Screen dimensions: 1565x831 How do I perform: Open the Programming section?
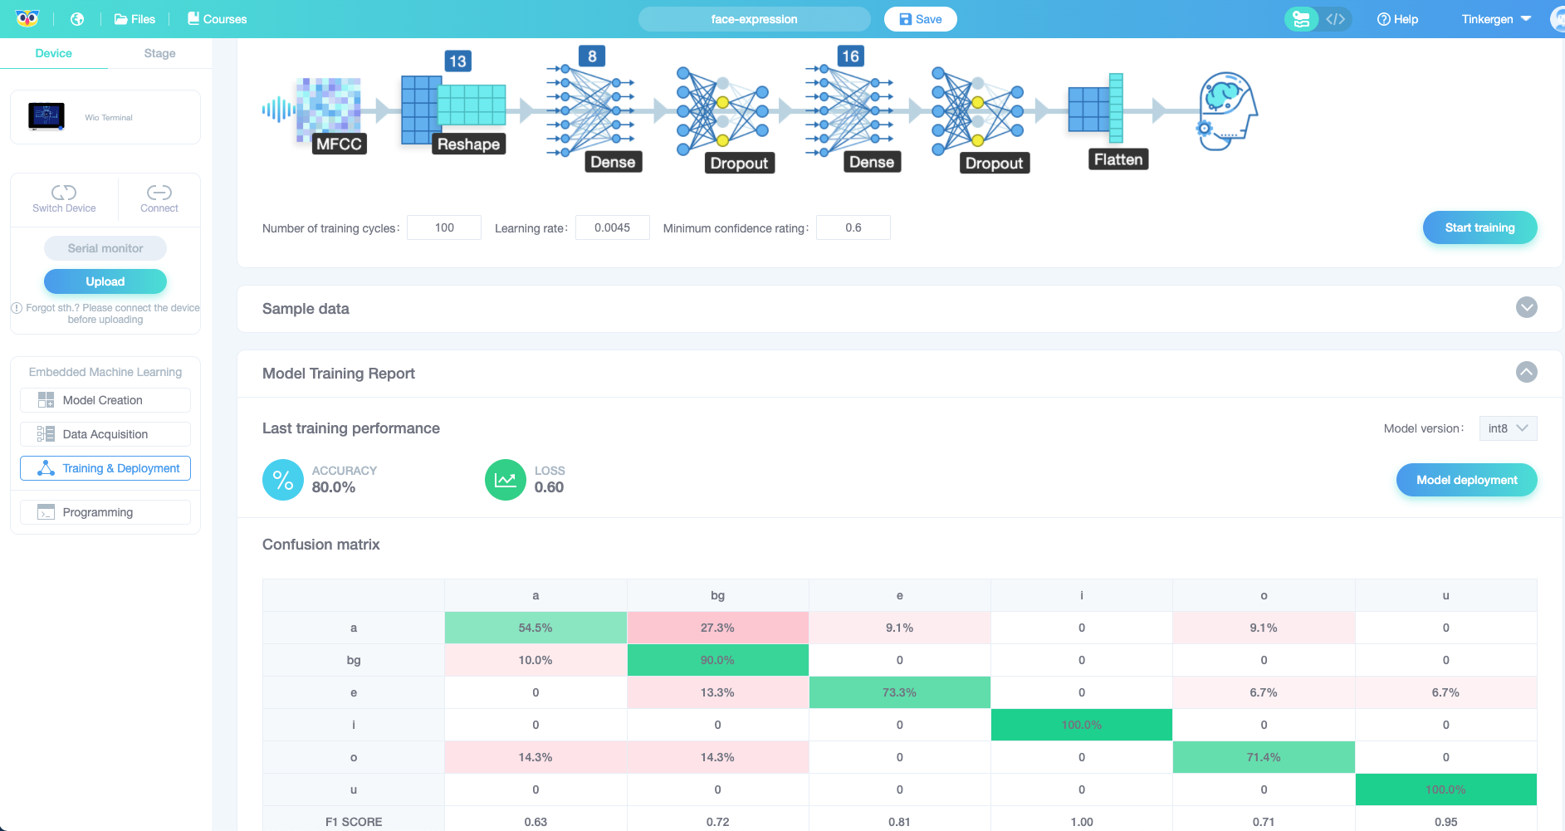[105, 512]
